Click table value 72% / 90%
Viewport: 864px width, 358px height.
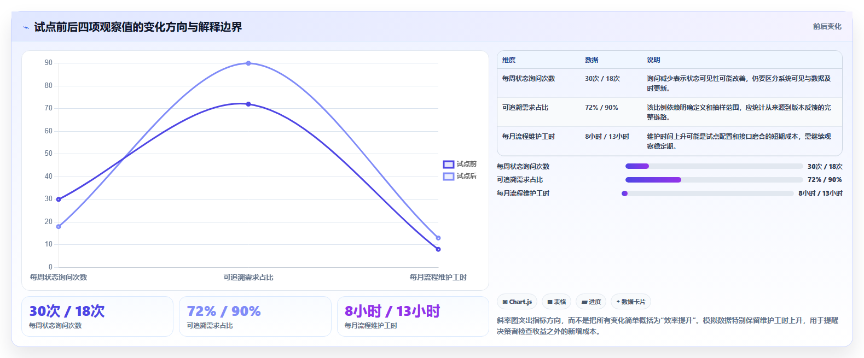(601, 108)
